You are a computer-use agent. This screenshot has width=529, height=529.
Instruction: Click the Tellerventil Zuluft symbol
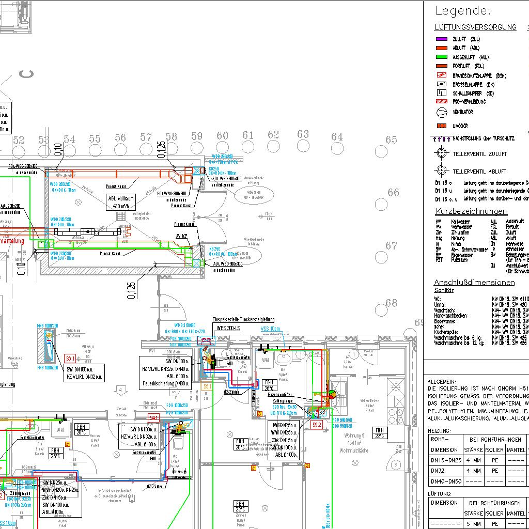[x=441, y=153]
